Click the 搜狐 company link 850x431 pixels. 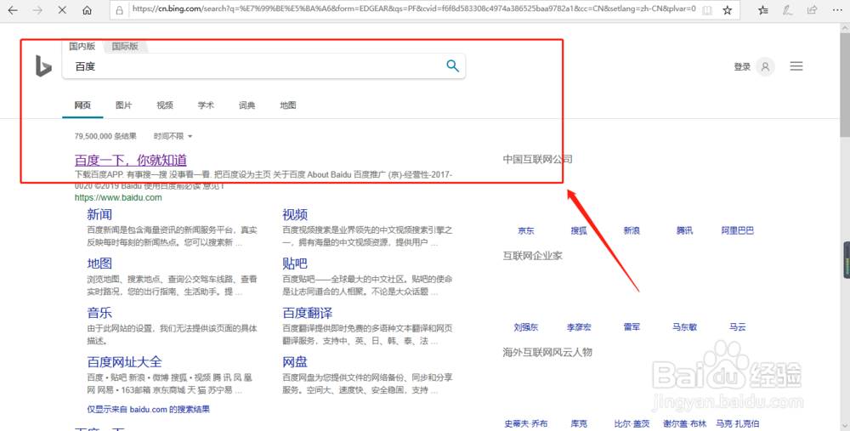(x=578, y=230)
